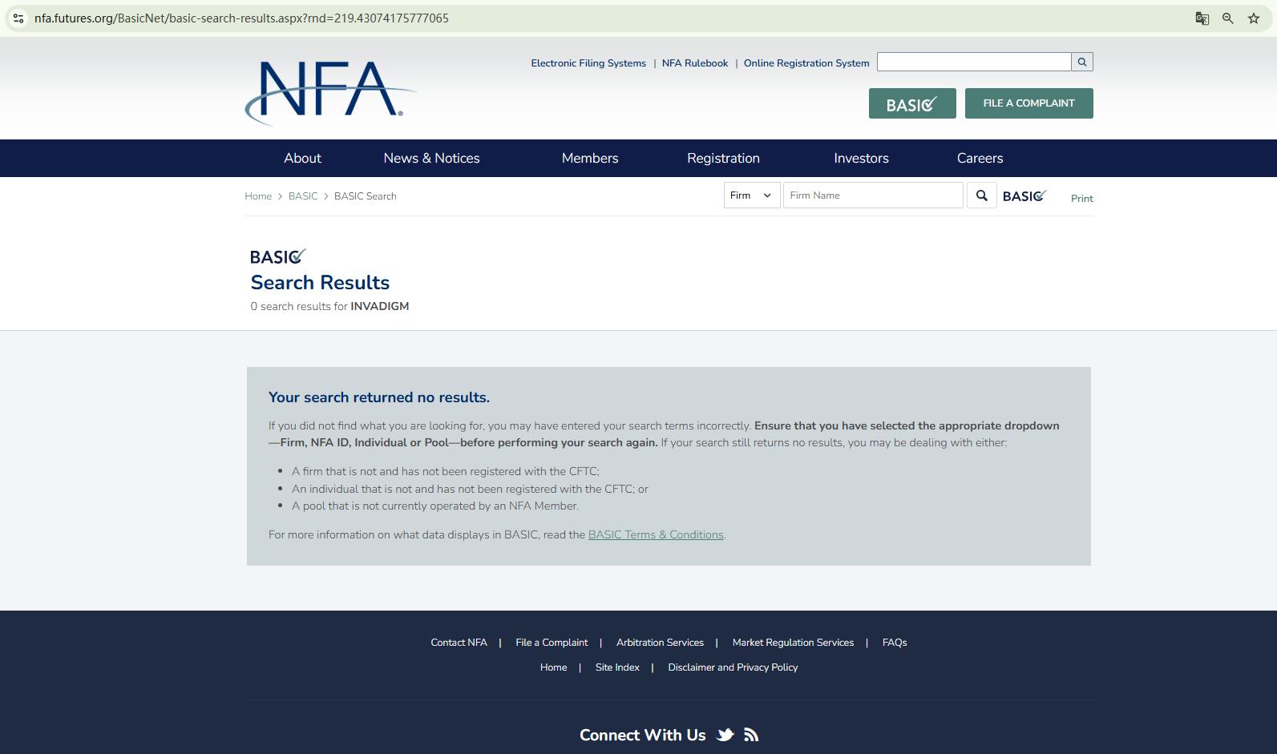Click the Print link
Image resolution: width=1277 pixels, height=754 pixels.
pyautogui.click(x=1082, y=199)
